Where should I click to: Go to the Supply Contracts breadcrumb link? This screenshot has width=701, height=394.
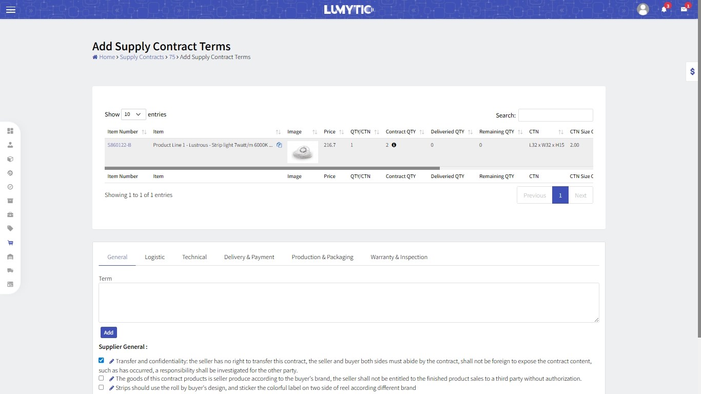(142, 57)
